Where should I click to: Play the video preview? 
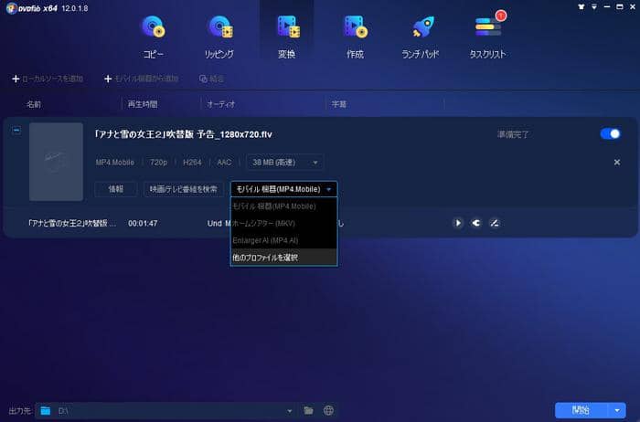pyautogui.click(x=458, y=223)
